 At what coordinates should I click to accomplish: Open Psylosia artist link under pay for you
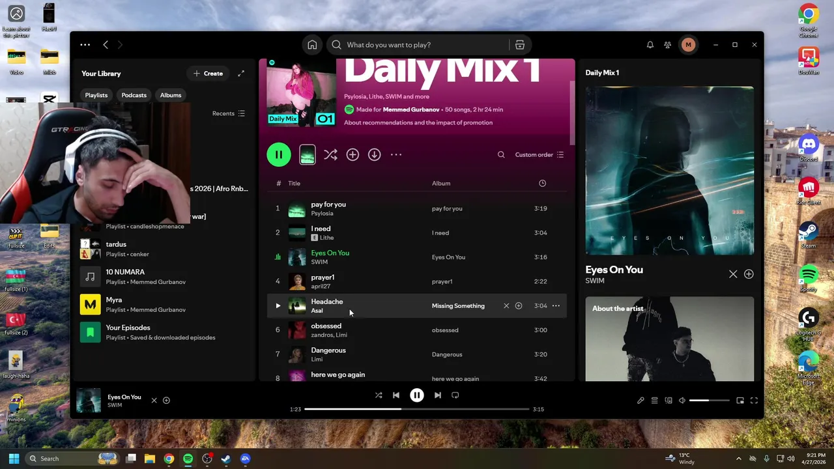coord(322,213)
